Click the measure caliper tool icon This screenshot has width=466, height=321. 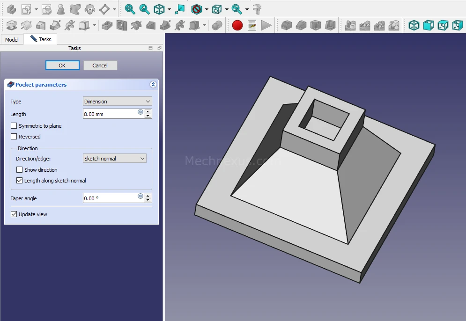(257, 9)
